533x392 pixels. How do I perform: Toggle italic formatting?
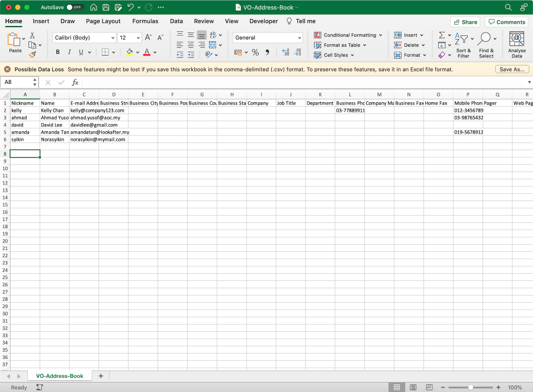click(69, 52)
